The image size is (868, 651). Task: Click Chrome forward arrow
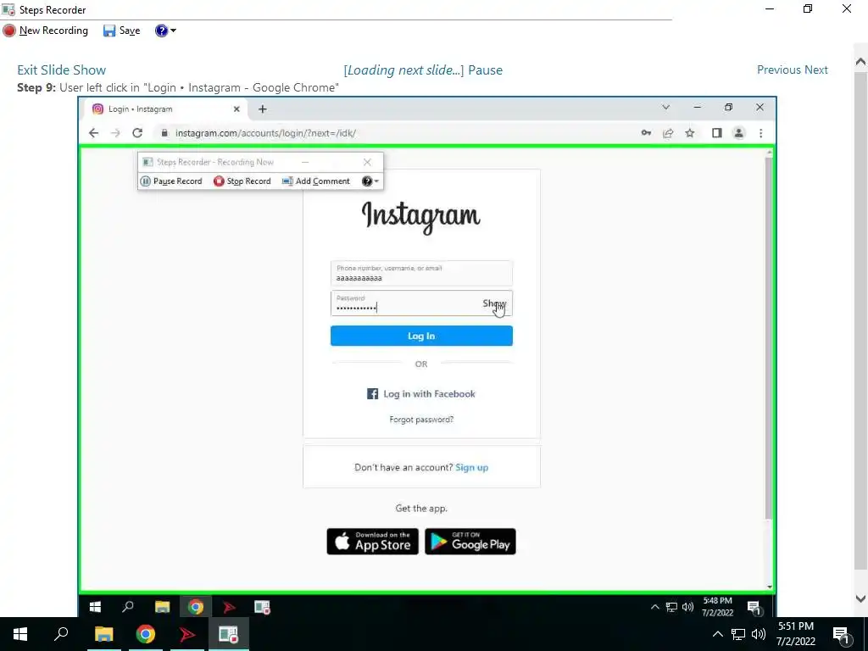pyautogui.click(x=115, y=133)
